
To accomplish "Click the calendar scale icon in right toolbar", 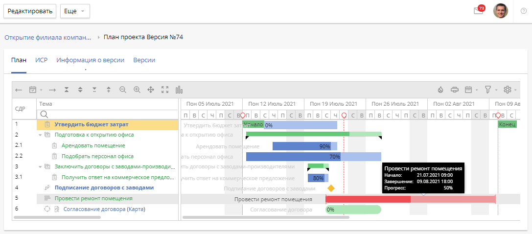I will coord(468,90).
